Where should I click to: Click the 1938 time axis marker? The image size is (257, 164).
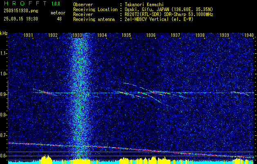coord(200,35)
